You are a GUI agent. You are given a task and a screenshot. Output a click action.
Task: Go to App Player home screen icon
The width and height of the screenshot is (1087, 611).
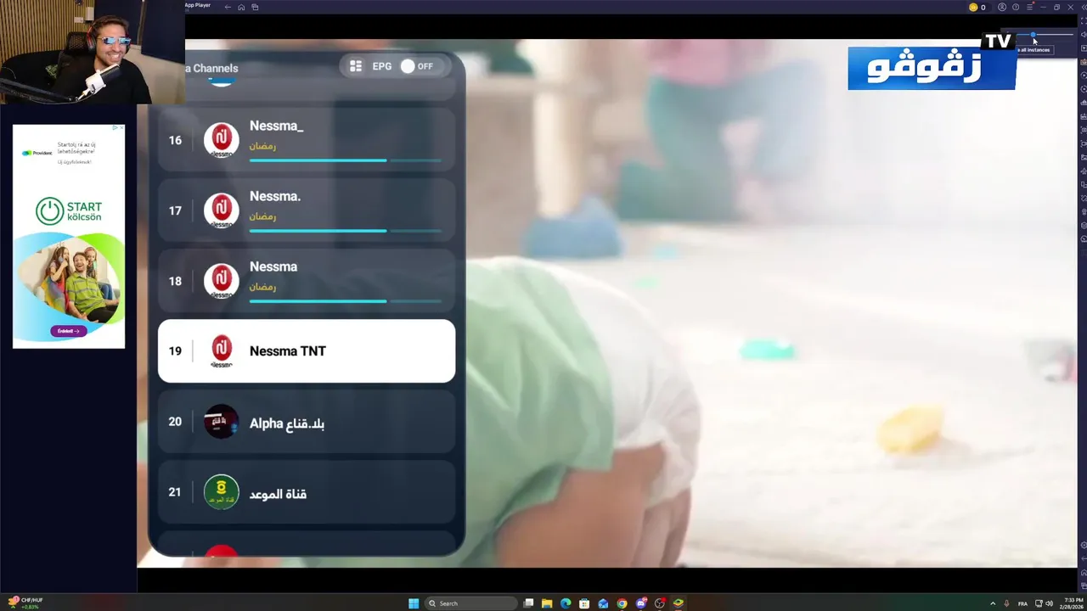[241, 7]
